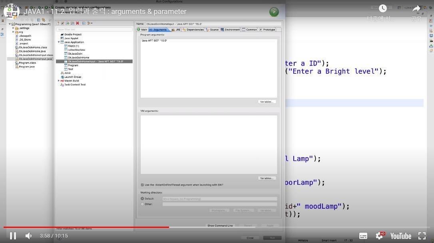Enter fullscreen mode
Viewport: 434px width, 243px height.
[x=422, y=236]
